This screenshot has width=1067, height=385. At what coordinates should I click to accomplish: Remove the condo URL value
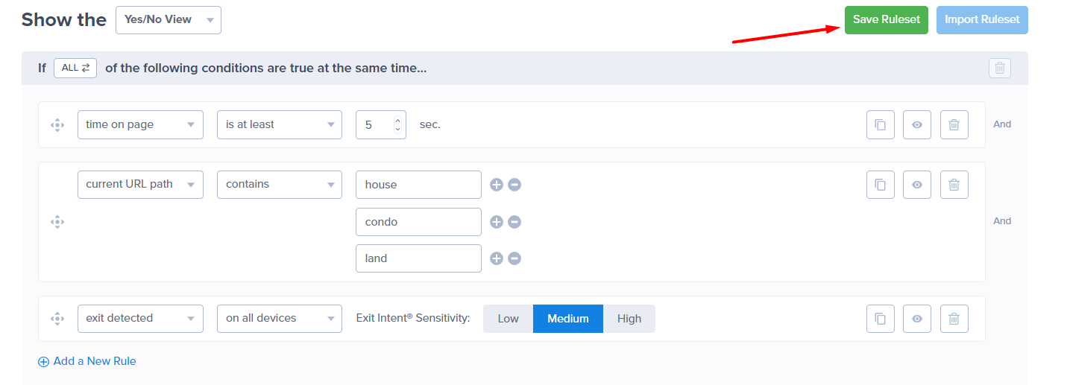pyautogui.click(x=514, y=222)
